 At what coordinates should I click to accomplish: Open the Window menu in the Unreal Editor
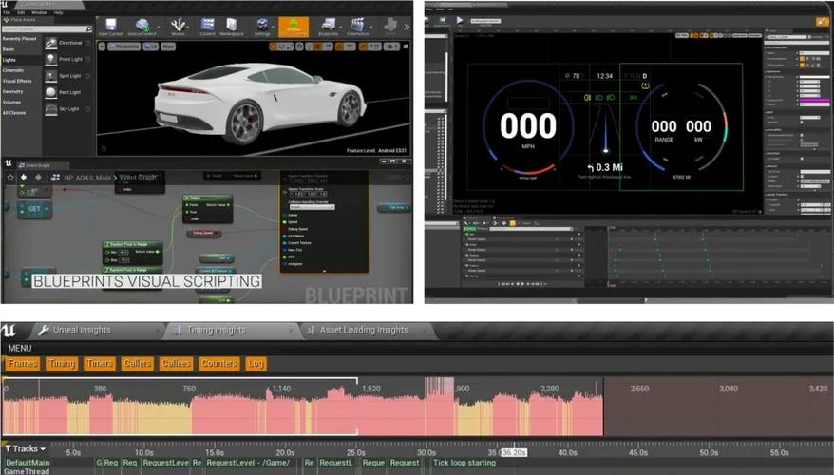(39, 12)
